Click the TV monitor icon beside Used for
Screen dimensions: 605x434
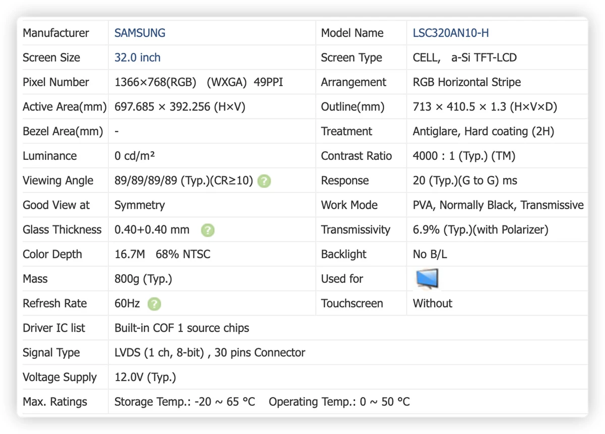(427, 279)
